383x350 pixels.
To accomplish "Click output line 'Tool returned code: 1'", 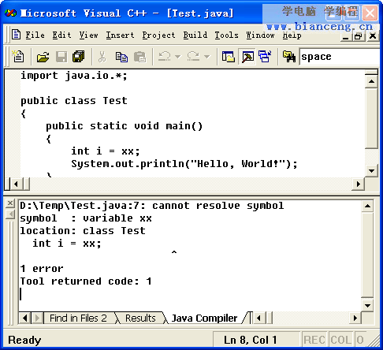I will tap(86, 281).
